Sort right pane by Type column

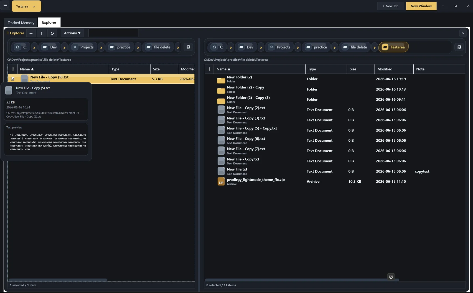pyautogui.click(x=326, y=69)
